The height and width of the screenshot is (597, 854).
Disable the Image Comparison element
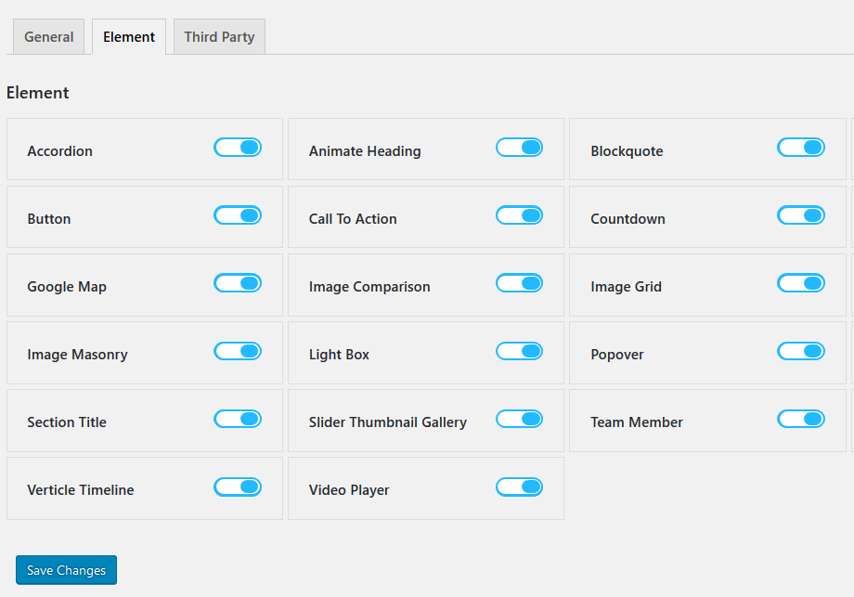coord(519,282)
